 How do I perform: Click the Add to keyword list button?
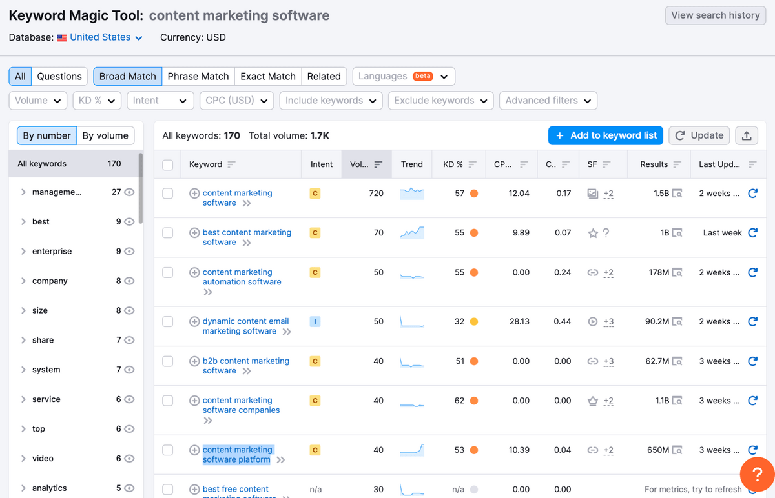(x=605, y=135)
